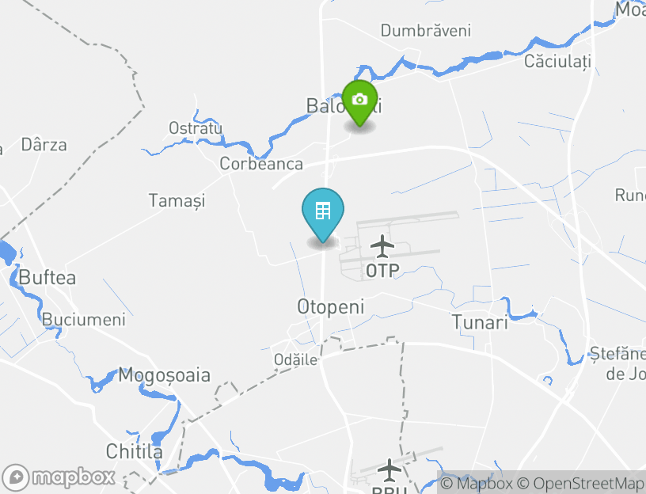
Task: Click the teal building map pin
Action: click(x=323, y=215)
